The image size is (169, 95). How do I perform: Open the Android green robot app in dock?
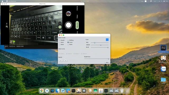click(95, 91)
